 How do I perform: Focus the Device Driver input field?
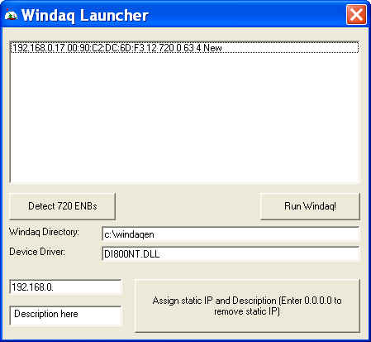point(231,254)
